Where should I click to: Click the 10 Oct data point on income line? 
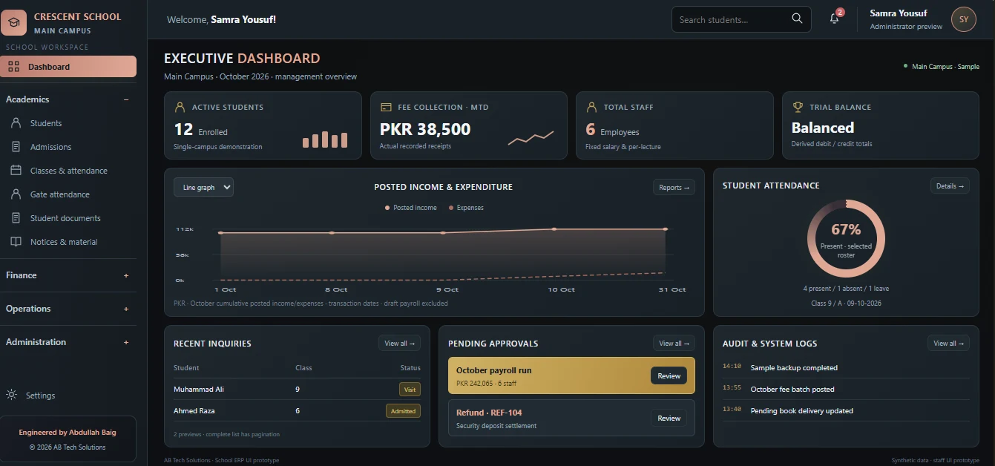pos(554,229)
